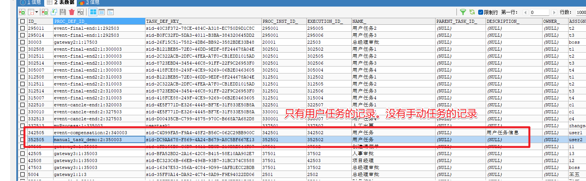586x181 pixels.
Task: Check the row with ID 42505
Action: click(22, 154)
